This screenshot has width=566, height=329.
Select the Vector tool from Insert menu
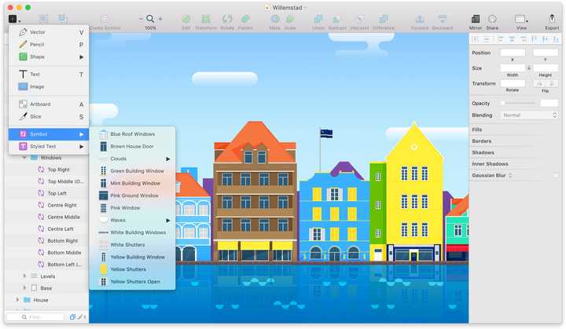click(x=49, y=32)
